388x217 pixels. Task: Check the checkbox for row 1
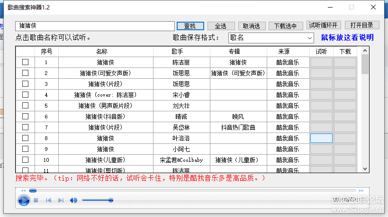pyautogui.click(x=25, y=62)
